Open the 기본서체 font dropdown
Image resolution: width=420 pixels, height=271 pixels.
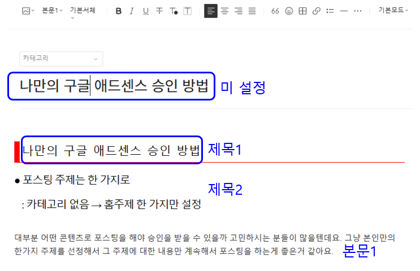click(x=83, y=12)
